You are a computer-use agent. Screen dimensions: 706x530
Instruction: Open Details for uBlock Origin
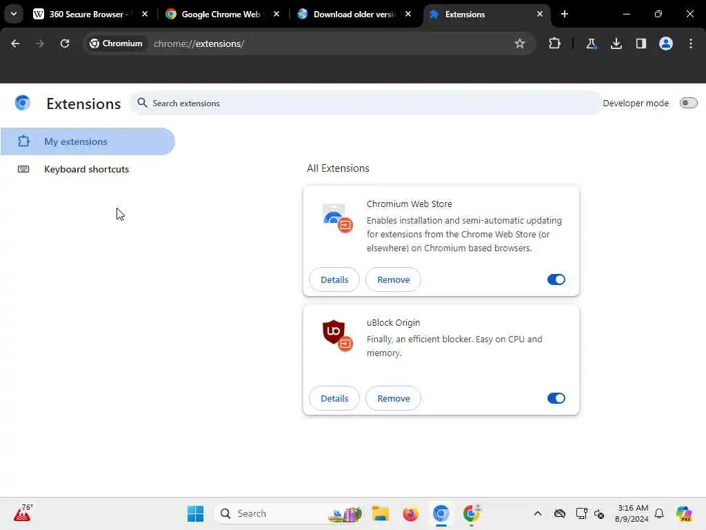coord(334,398)
